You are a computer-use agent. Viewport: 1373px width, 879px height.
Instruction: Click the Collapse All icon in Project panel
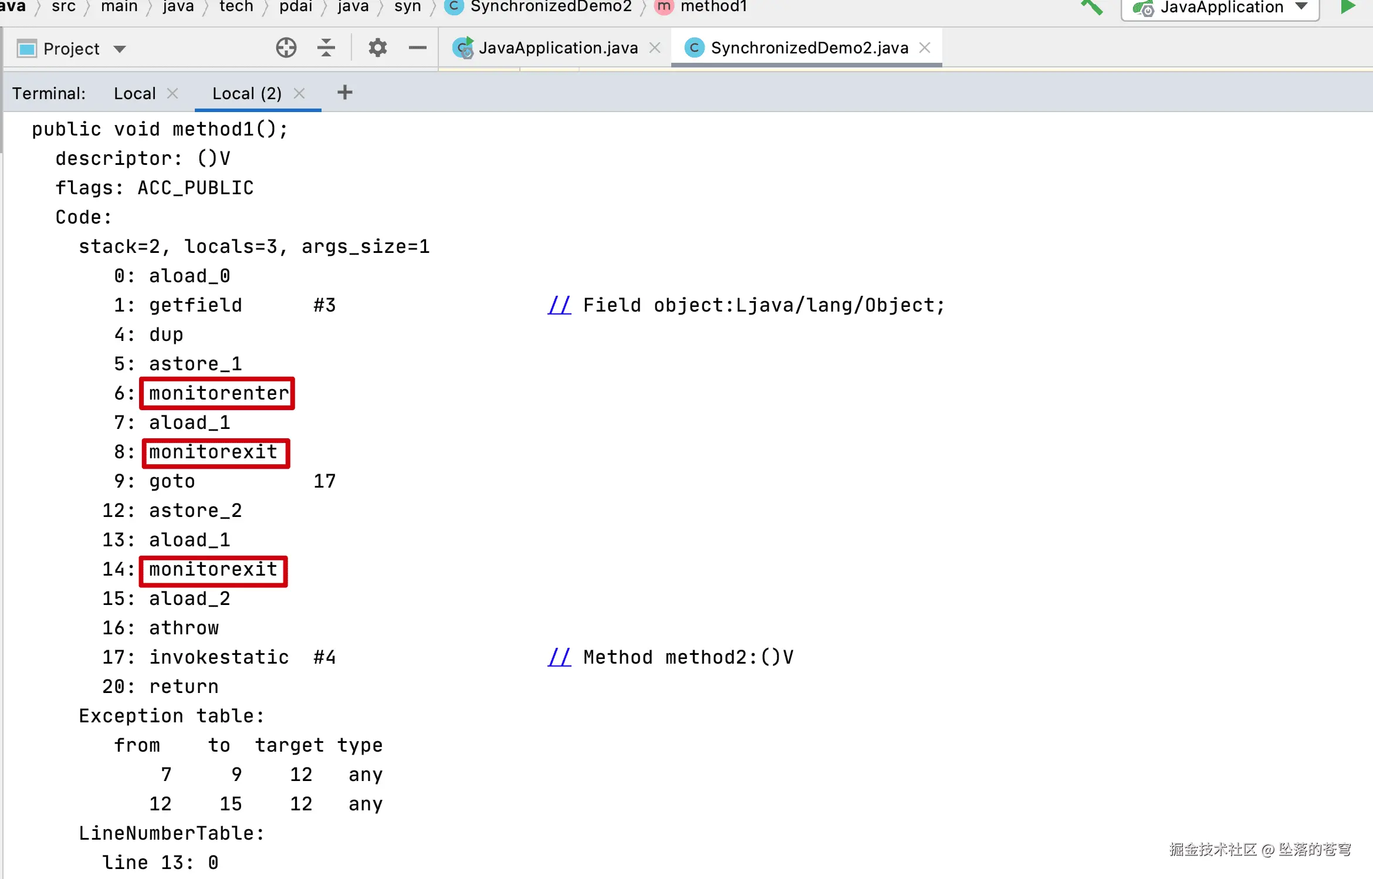click(x=326, y=48)
